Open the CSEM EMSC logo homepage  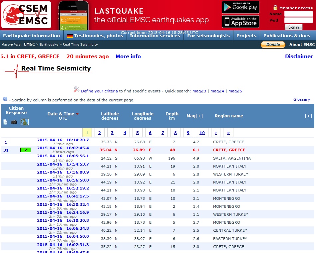[x=26, y=15]
